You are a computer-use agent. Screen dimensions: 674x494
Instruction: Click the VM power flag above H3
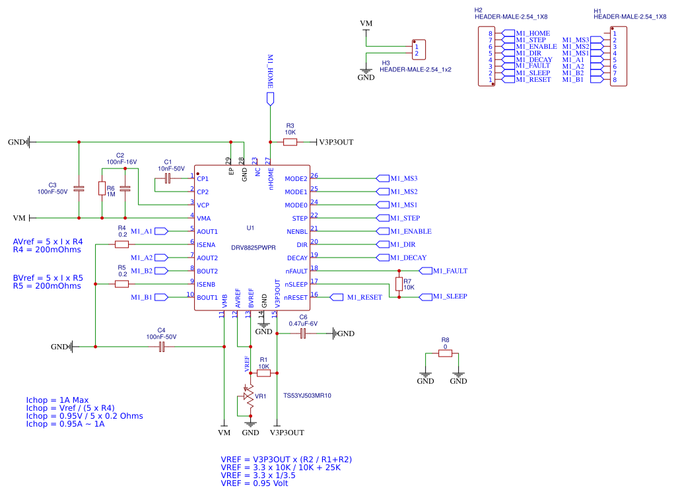(x=366, y=26)
